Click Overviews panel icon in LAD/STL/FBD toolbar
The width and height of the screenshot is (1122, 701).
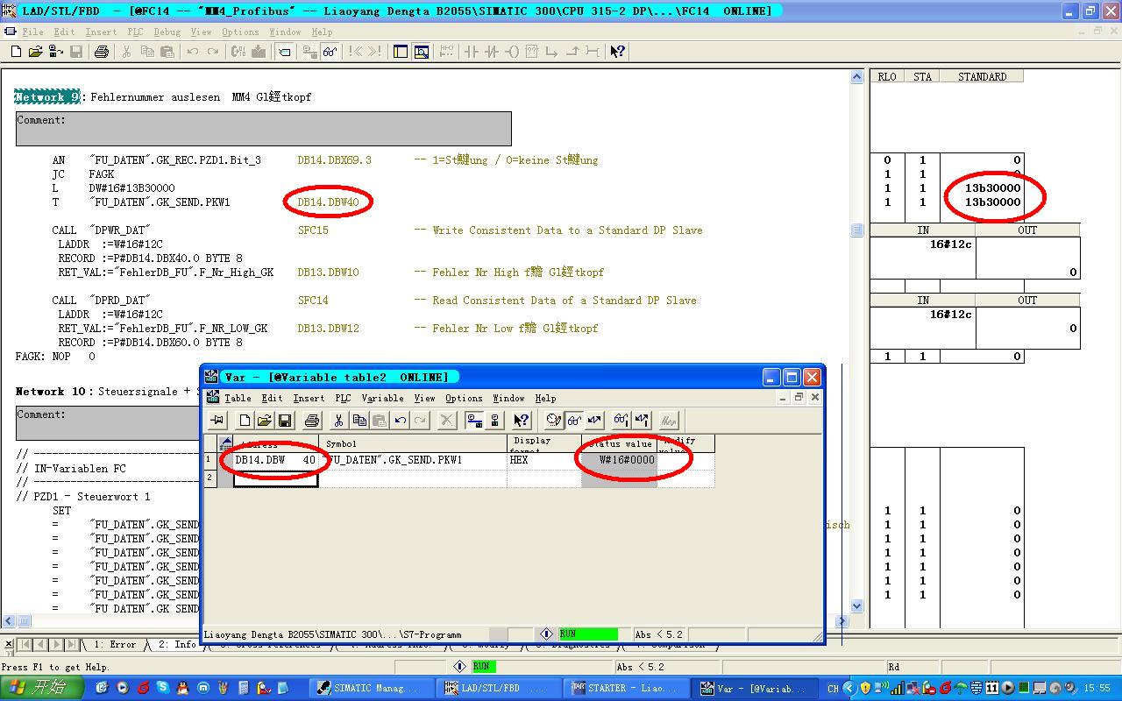coord(401,52)
